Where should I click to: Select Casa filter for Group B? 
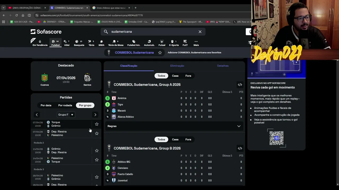click(175, 139)
